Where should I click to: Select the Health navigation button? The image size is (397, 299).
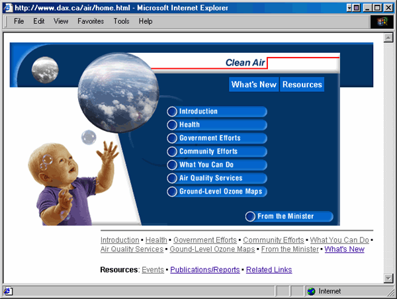pos(217,125)
